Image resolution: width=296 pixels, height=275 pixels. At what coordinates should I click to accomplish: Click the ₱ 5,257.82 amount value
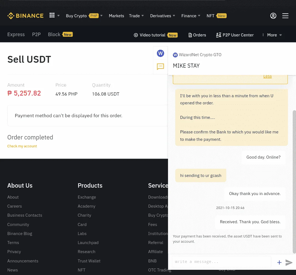24,93
